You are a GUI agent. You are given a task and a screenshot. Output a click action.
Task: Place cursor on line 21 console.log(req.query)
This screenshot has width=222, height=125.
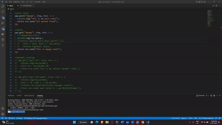coord(30,38)
